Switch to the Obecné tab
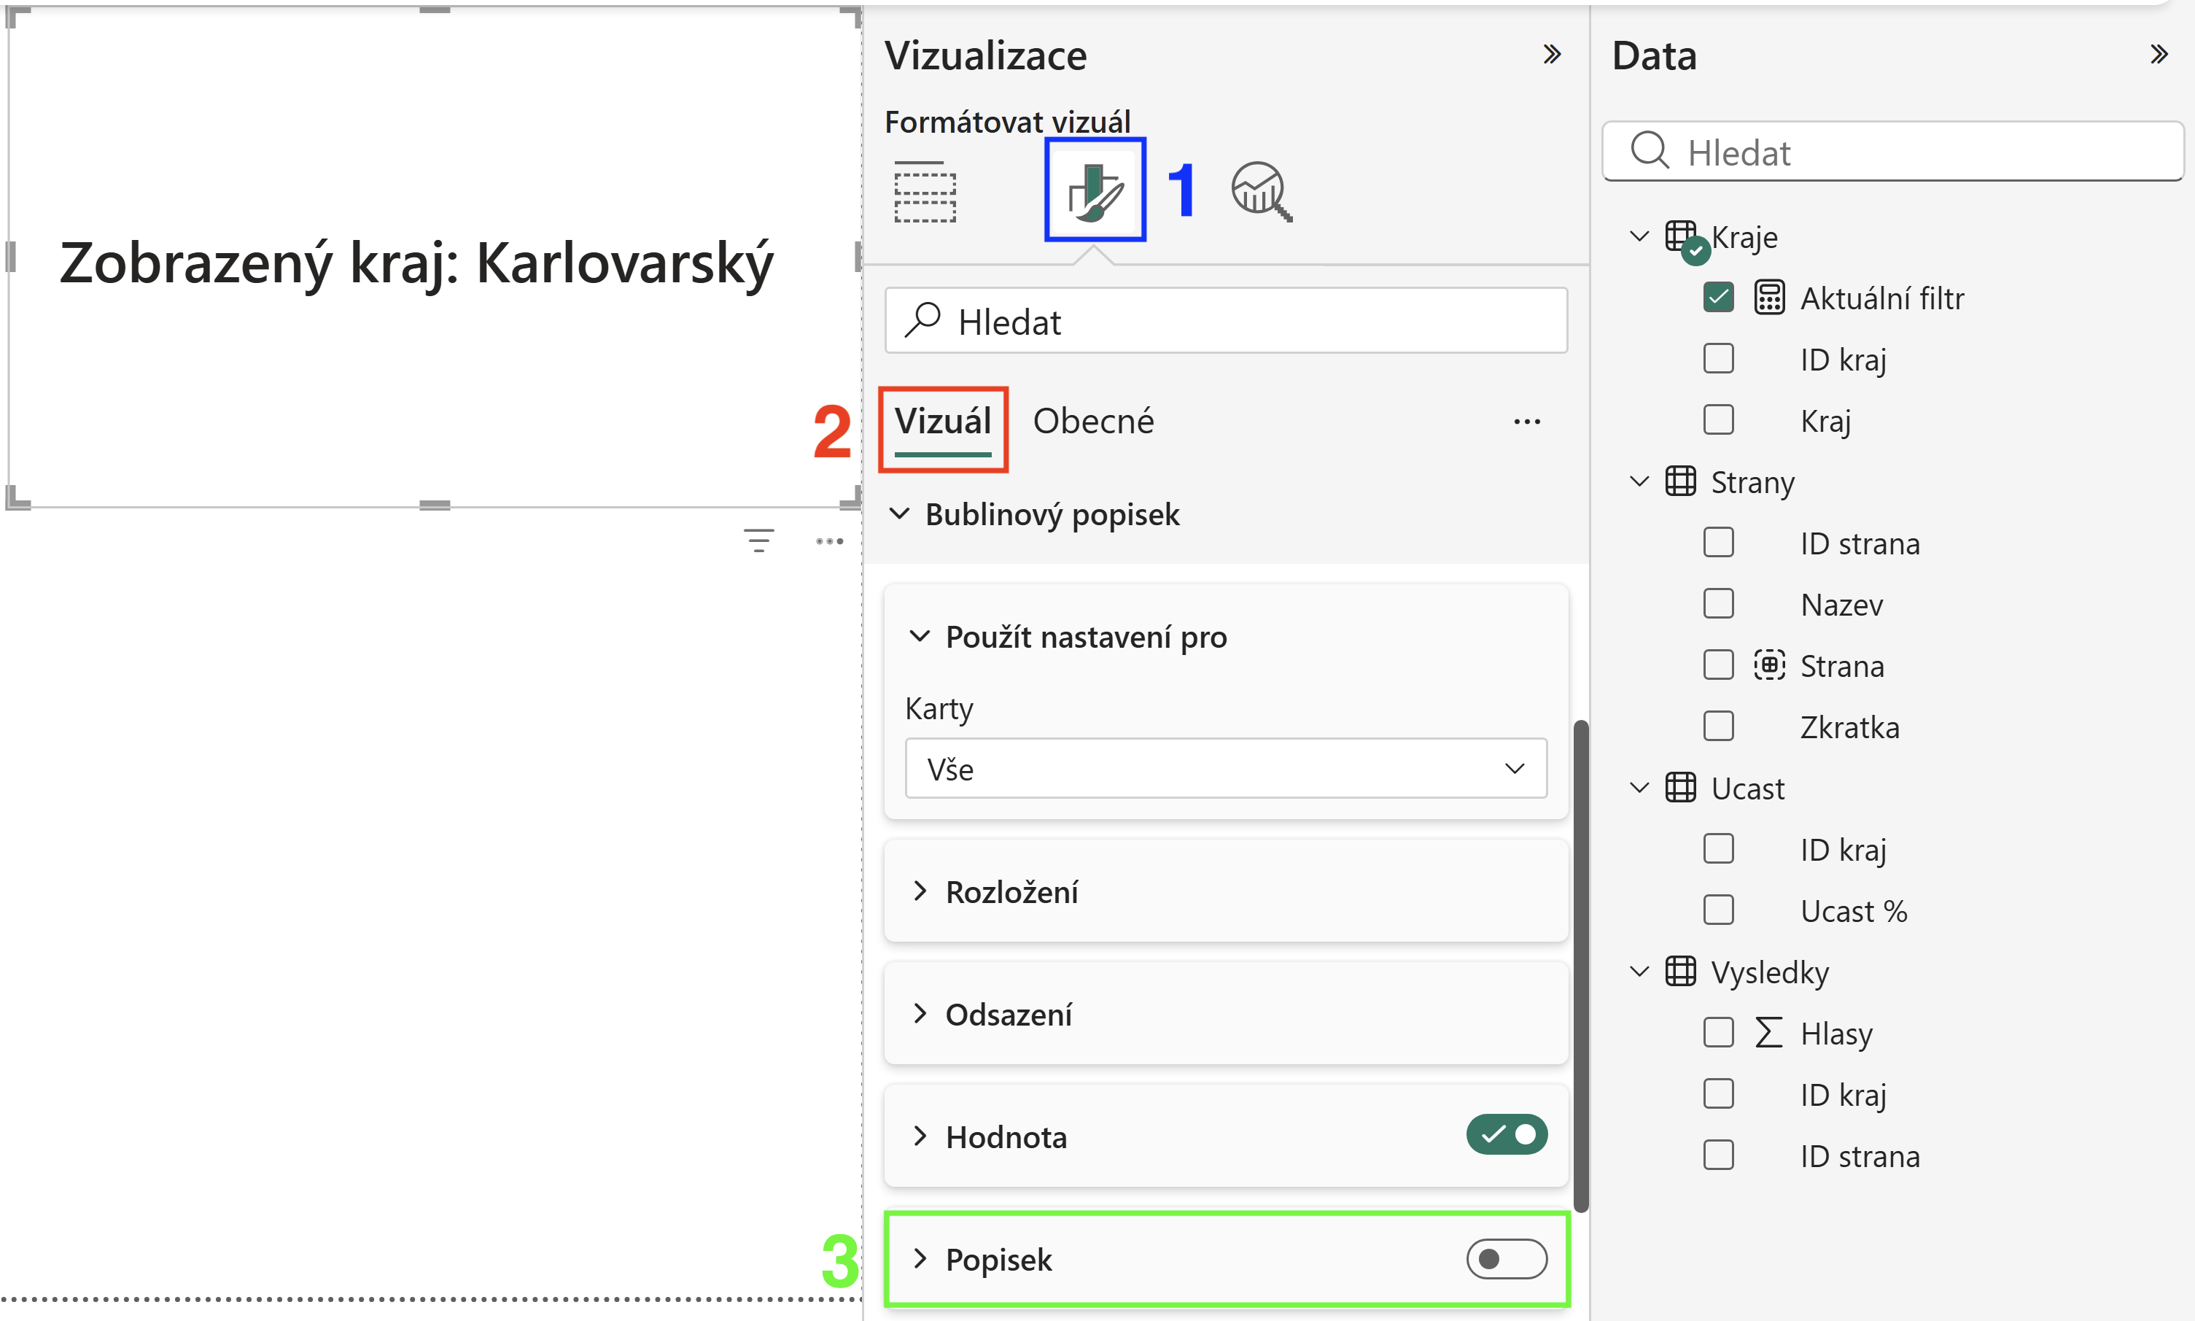 [x=1092, y=421]
